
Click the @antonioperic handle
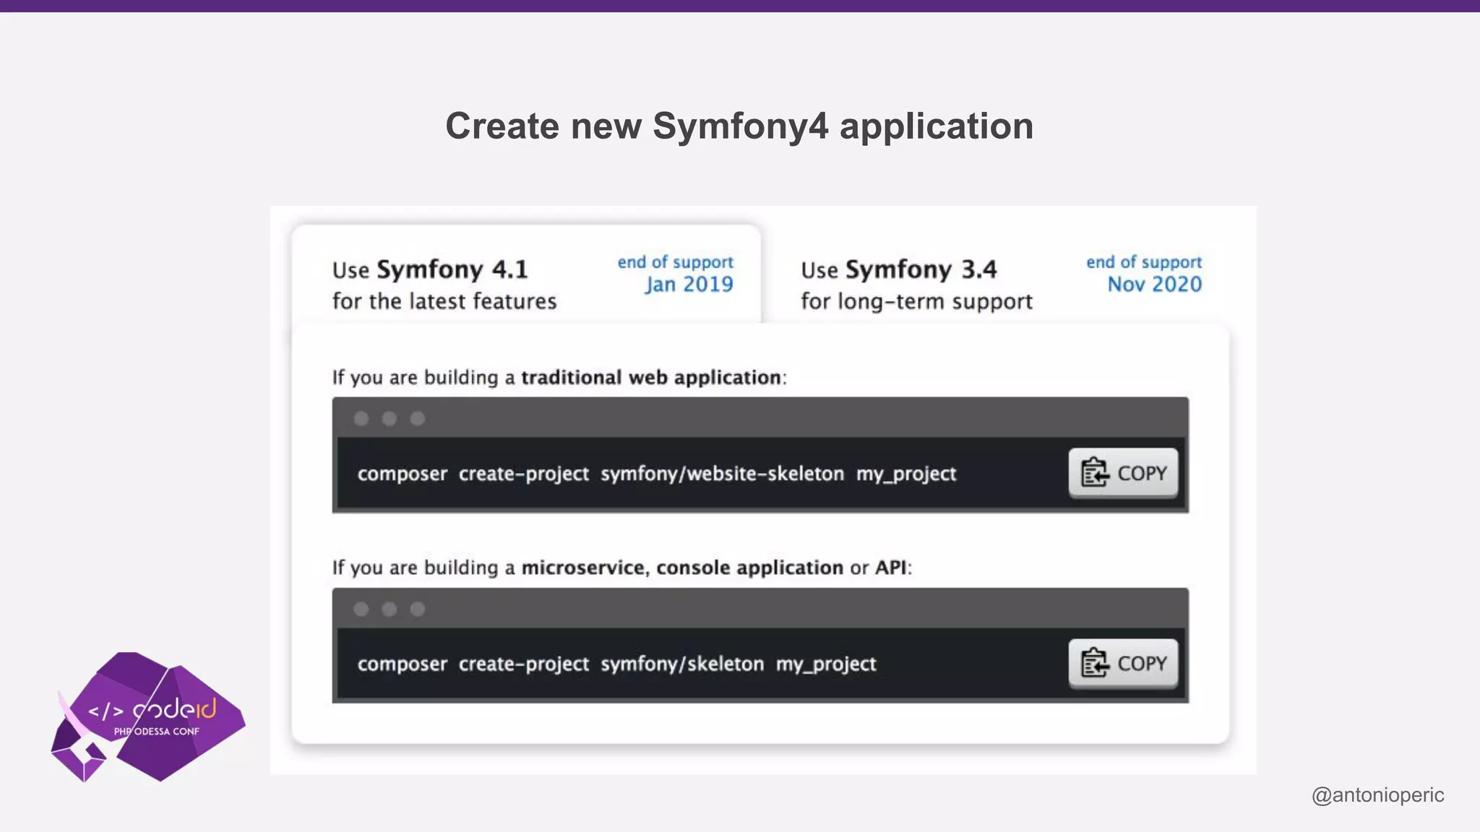(1377, 795)
